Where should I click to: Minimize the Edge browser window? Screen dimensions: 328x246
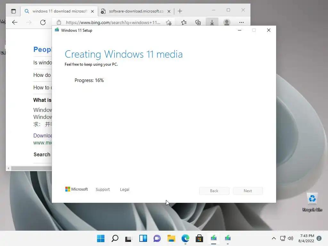[214, 10]
